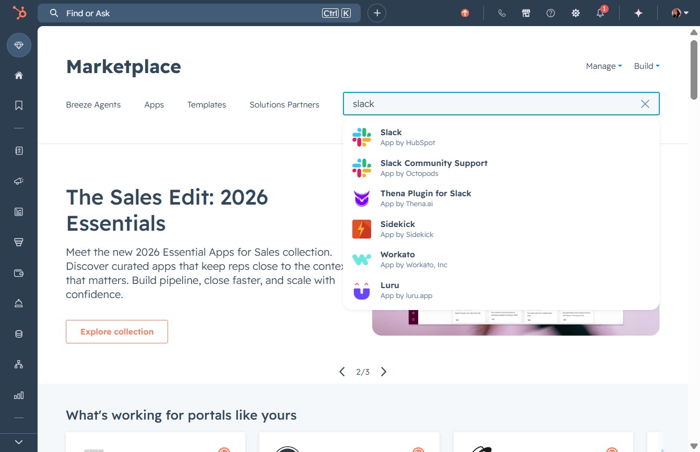Click the scrollbar down arrow
The image size is (700, 452).
tap(694, 447)
